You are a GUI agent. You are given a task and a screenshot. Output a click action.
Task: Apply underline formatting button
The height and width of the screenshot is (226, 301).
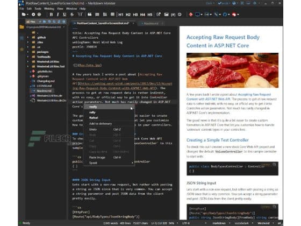pyautogui.click(x=64, y=15)
